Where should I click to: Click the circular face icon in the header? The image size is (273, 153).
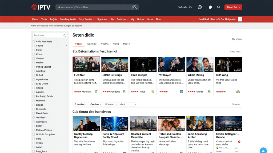200,7
